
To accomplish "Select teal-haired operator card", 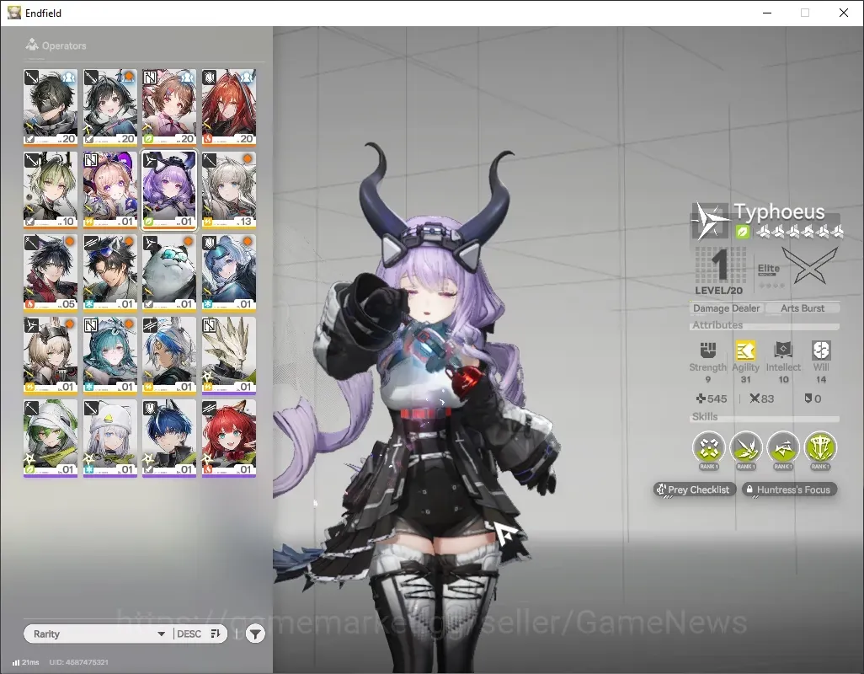I will click(109, 355).
